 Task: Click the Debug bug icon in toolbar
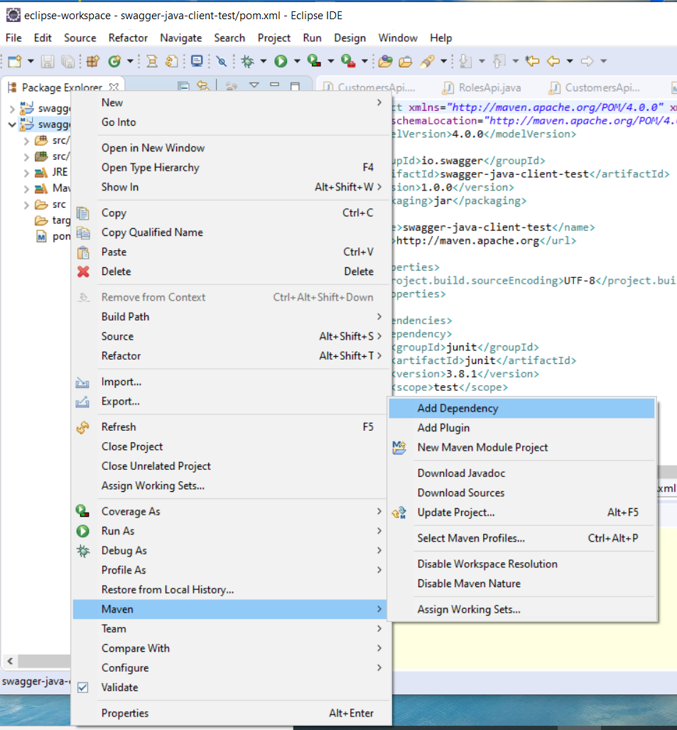[x=247, y=62]
